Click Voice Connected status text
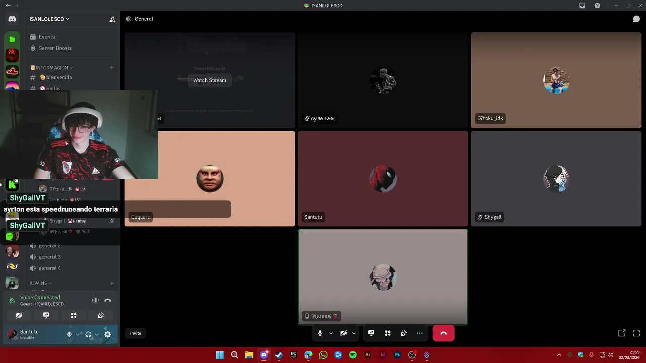Viewport: 646px width, 363px height. pyautogui.click(x=40, y=298)
